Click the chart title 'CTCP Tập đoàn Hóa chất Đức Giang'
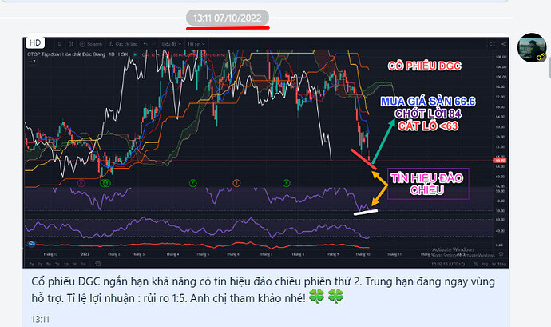 coord(66,54)
